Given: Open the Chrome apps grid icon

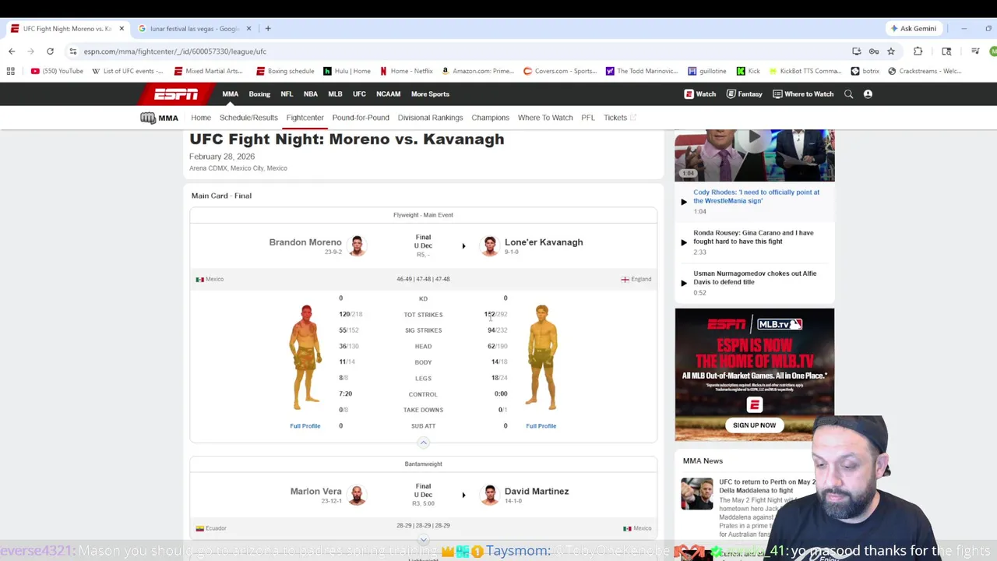Looking at the screenshot, I should click(x=10, y=71).
